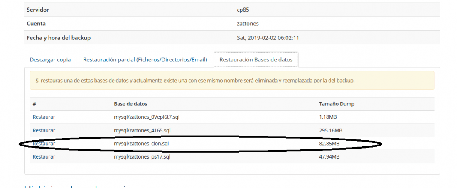Click the yellow database replacement warning banner
The image size is (457, 188).
click(x=232, y=81)
